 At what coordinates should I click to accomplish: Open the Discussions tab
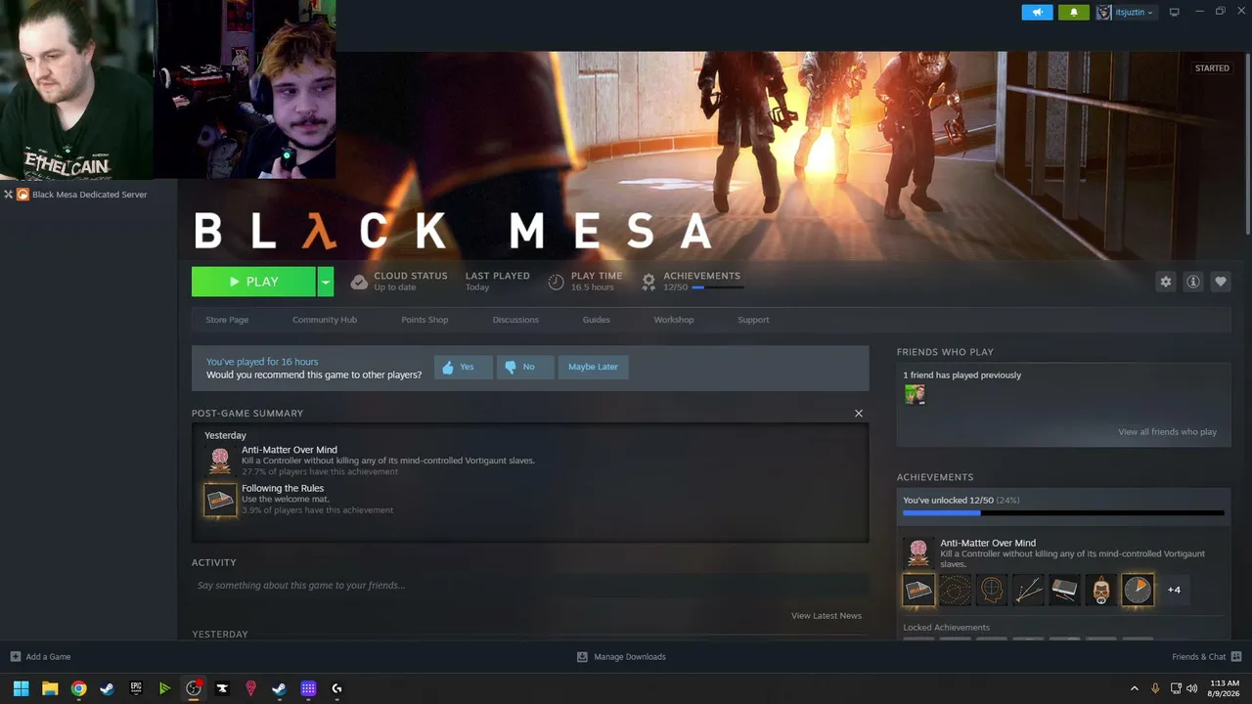pos(515,320)
